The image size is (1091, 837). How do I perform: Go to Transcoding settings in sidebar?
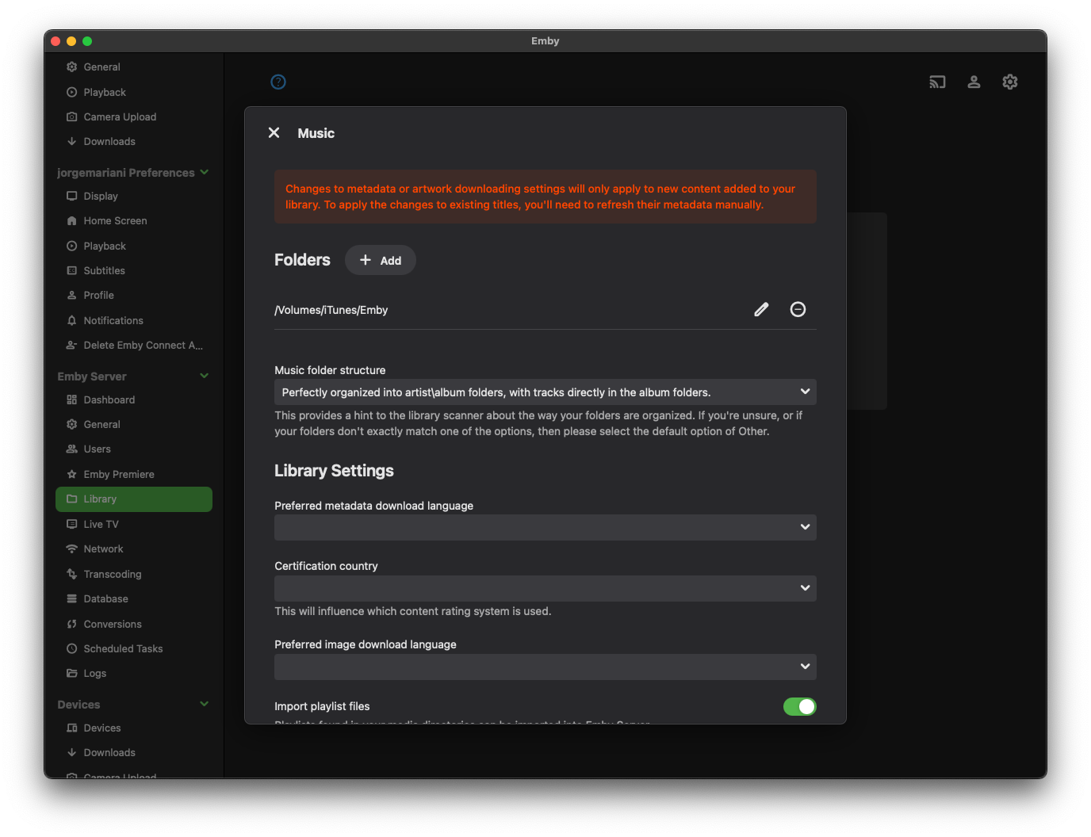(x=112, y=574)
